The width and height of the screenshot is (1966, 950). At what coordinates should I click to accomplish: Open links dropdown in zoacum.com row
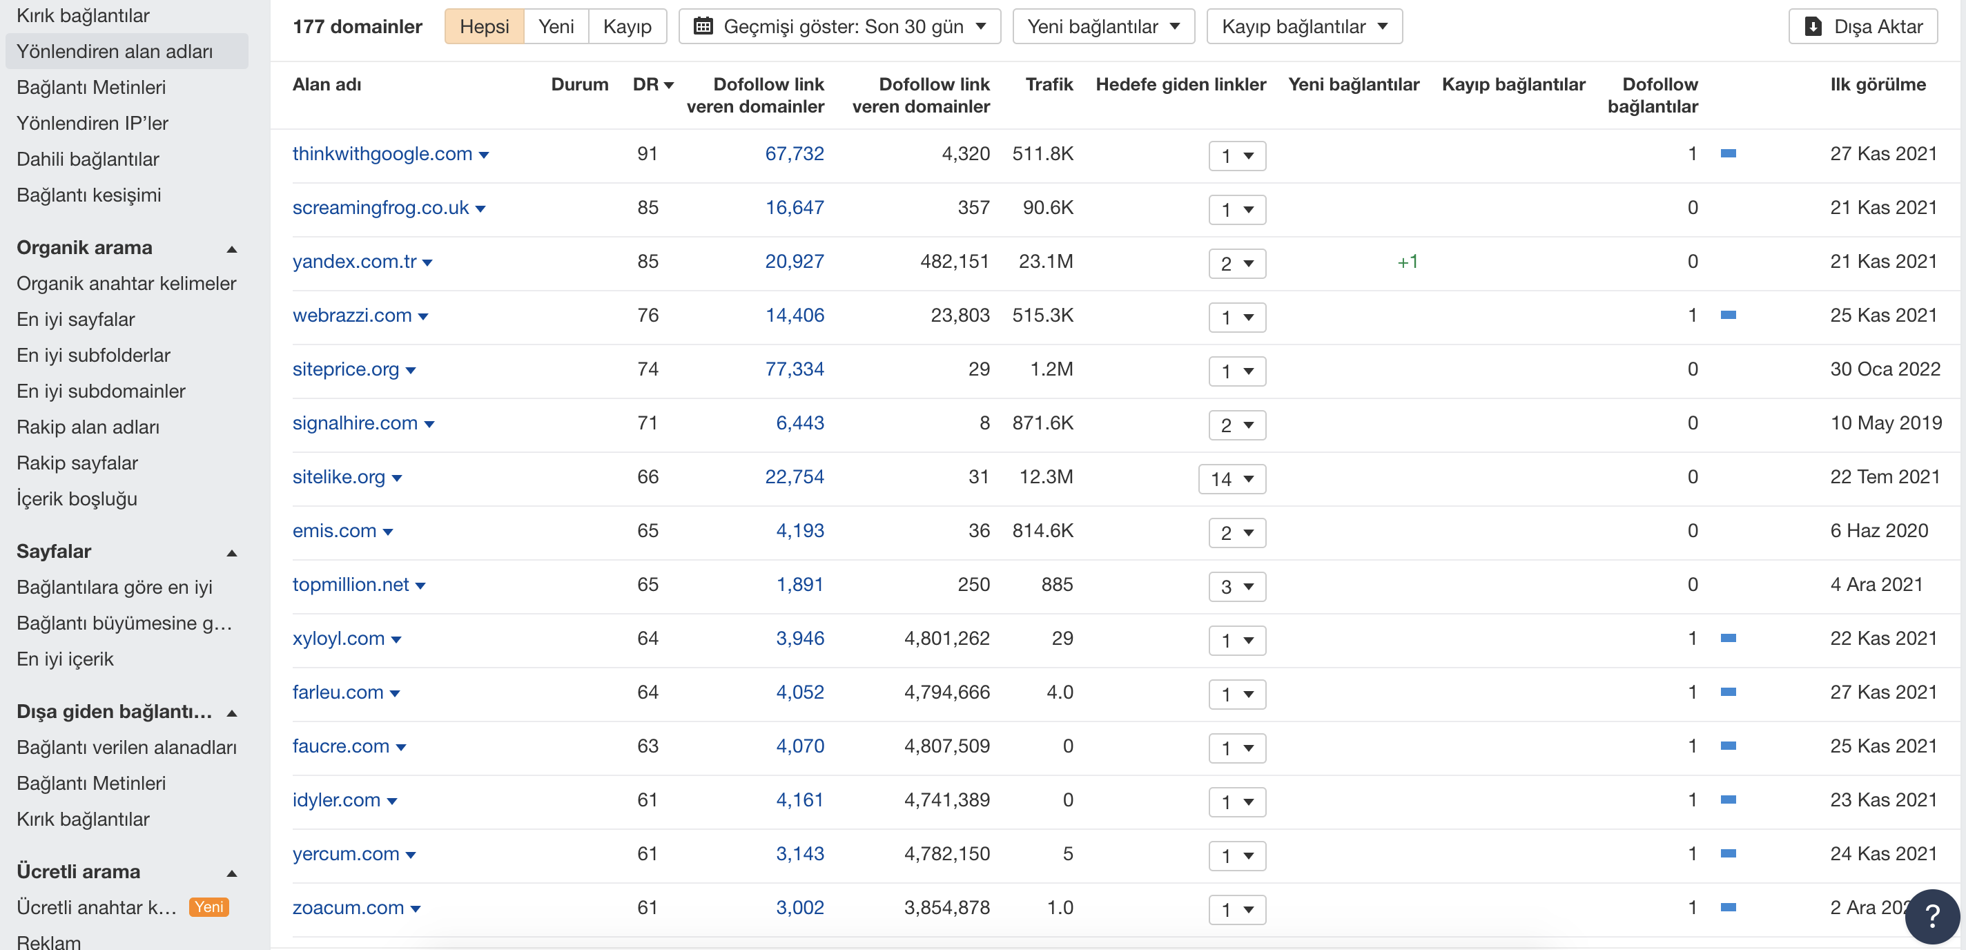(1237, 909)
